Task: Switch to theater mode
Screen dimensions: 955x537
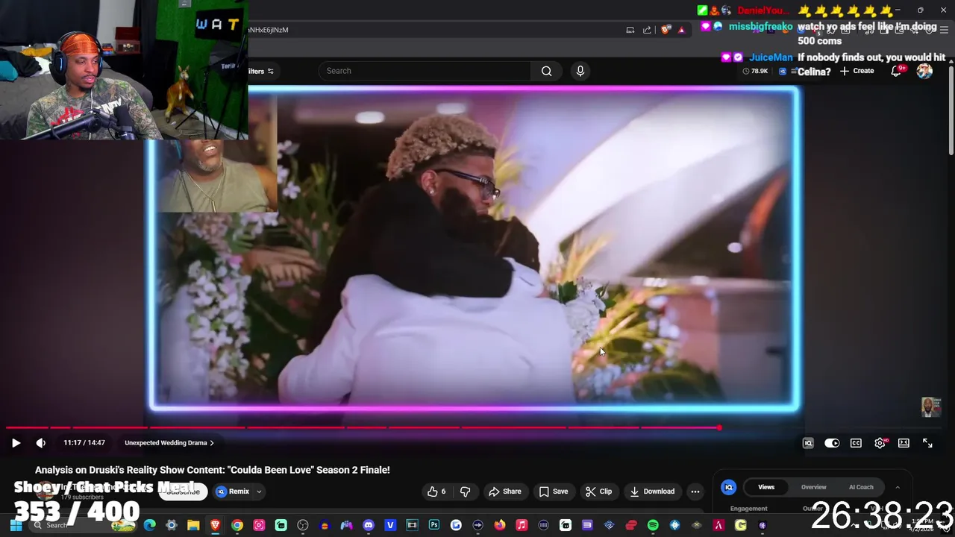Action: click(904, 443)
